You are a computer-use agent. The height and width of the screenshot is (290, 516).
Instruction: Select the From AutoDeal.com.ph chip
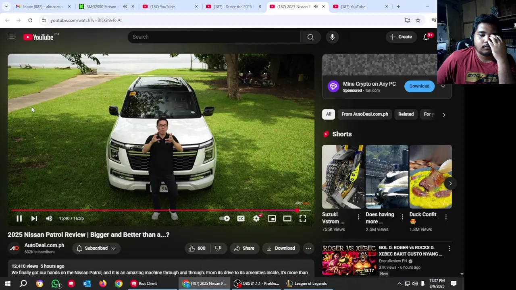[365, 114]
